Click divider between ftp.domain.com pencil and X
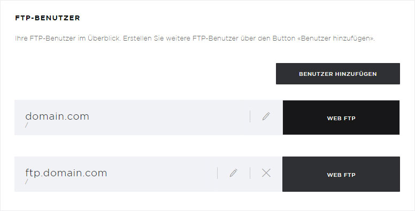 tap(250, 173)
